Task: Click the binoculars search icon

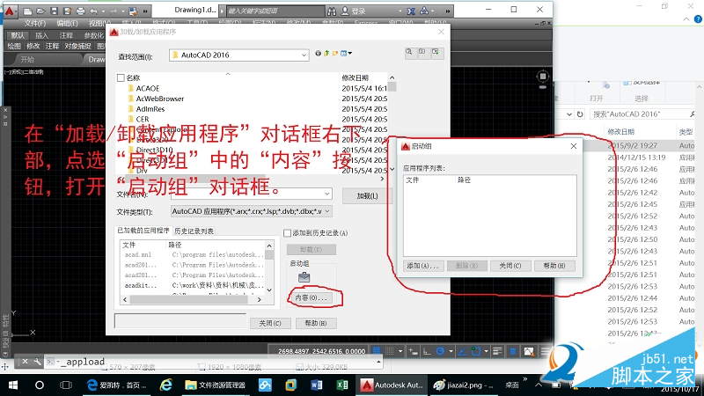Action: coord(332,11)
